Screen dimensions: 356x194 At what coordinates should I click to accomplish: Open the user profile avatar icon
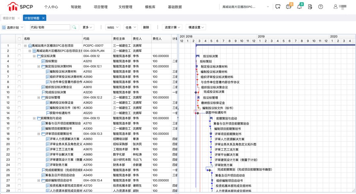[x=335, y=7]
